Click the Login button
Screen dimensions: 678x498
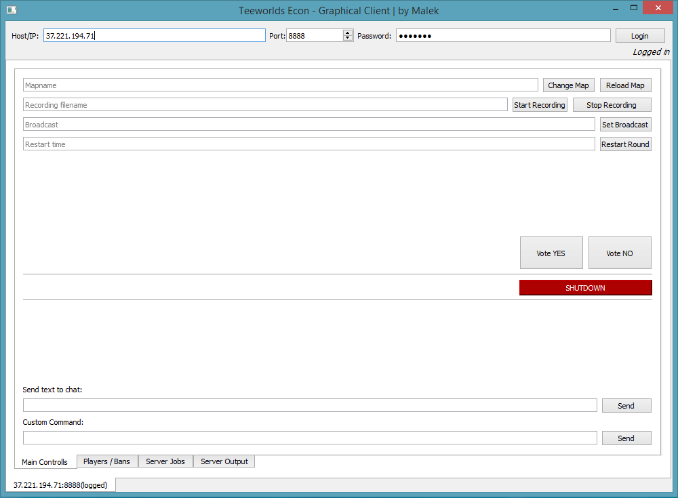tap(640, 36)
